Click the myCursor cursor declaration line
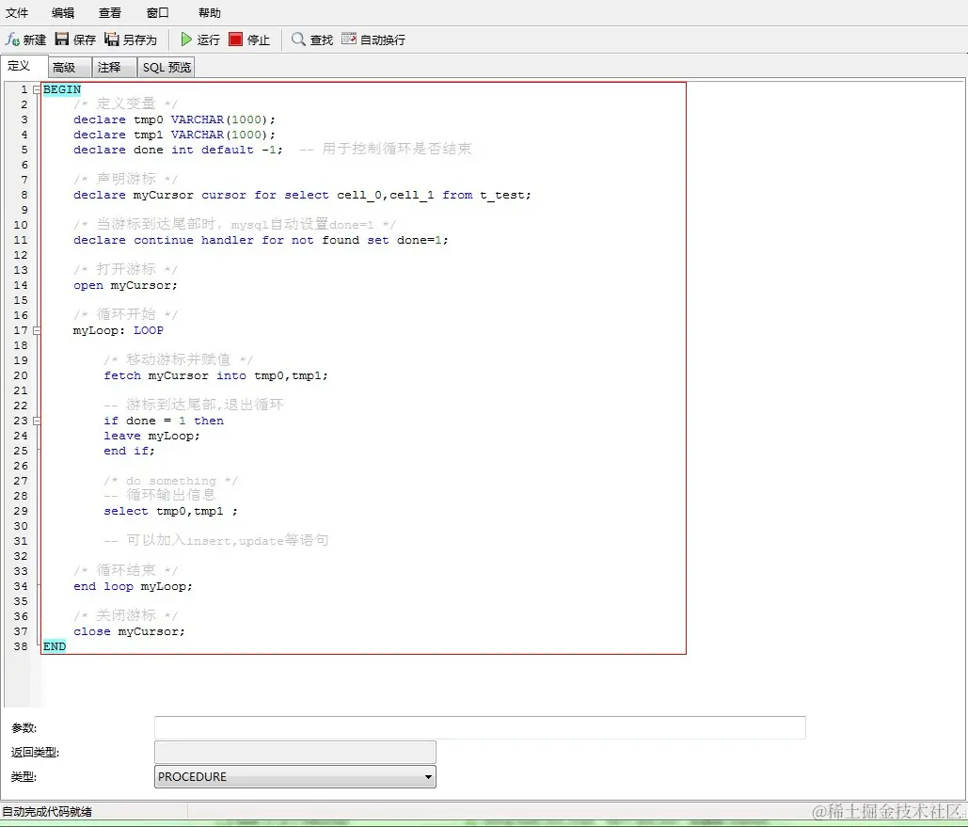Viewport: 968px width, 827px height. [302, 195]
